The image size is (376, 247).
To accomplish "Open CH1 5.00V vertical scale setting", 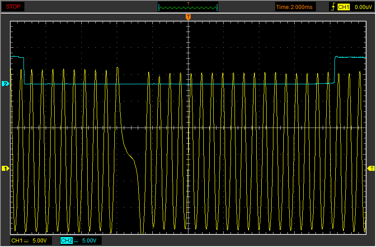I will click(x=39, y=241).
